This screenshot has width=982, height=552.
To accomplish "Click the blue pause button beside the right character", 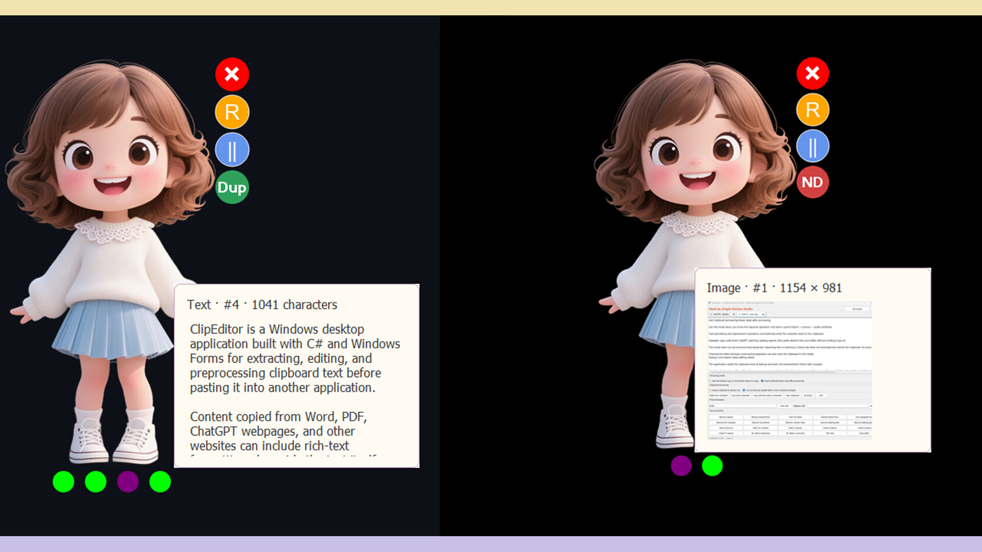I will (813, 146).
